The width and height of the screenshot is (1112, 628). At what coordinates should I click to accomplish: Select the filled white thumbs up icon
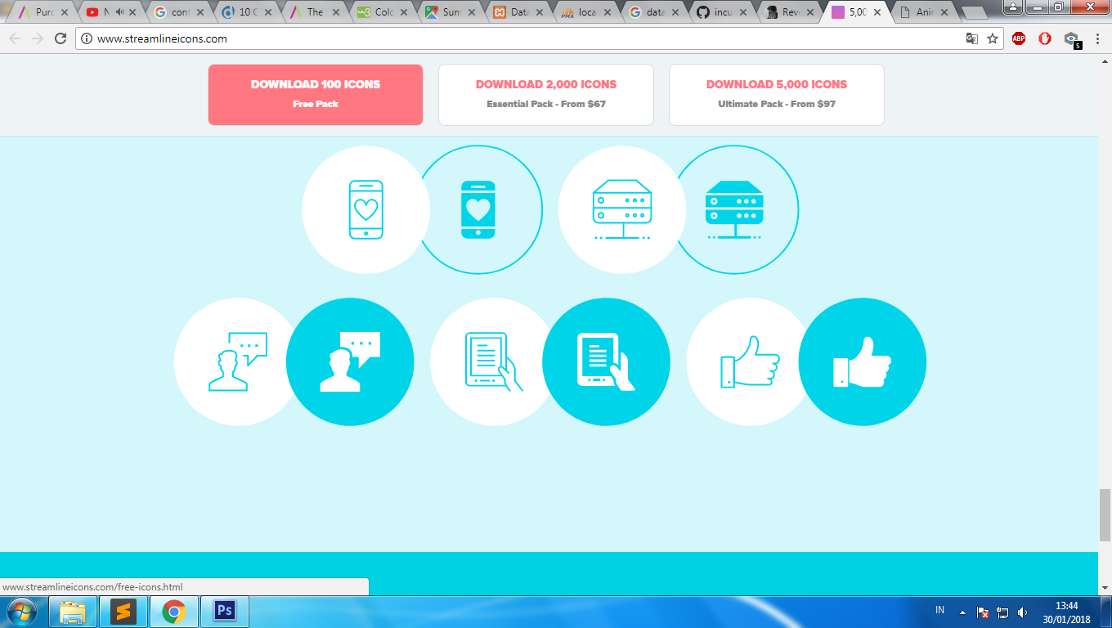[862, 361]
